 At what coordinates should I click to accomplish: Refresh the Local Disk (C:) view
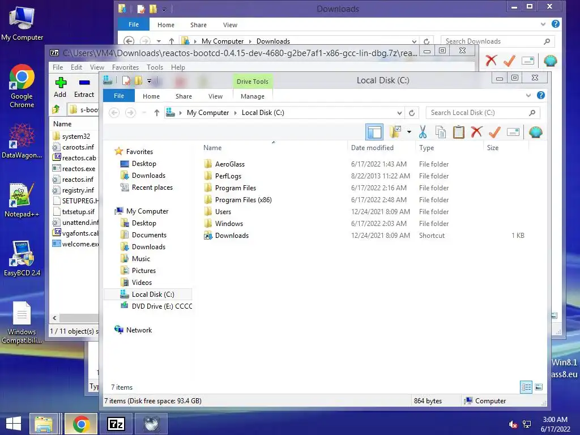click(412, 113)
